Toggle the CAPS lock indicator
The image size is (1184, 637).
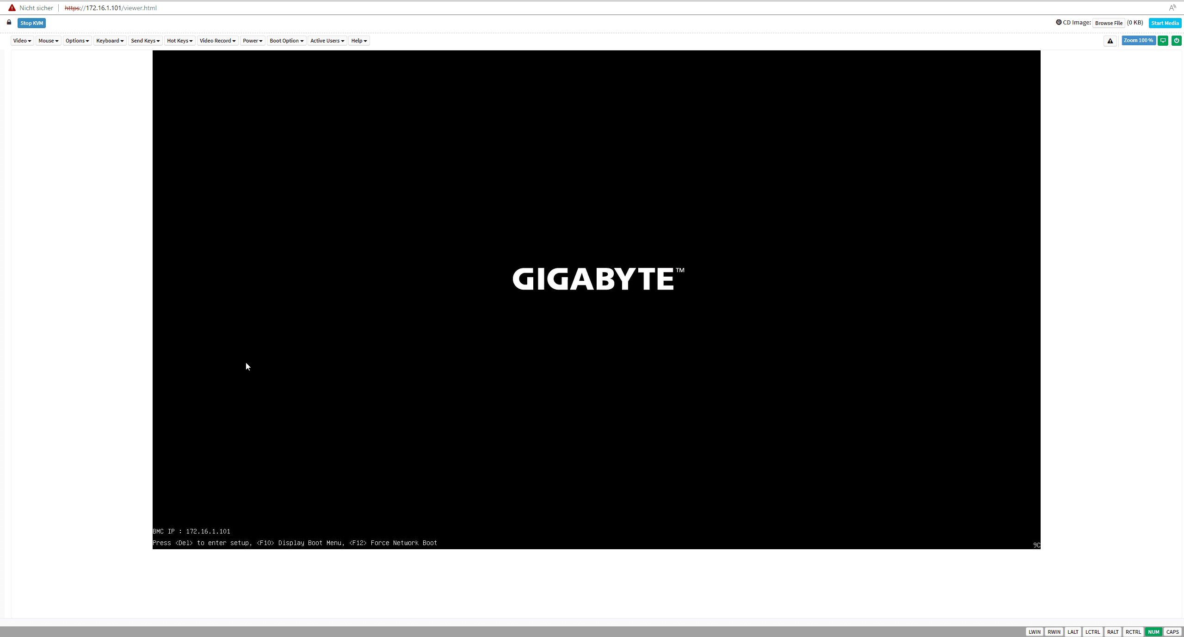pyautogui.click(x=1172, y=632)
